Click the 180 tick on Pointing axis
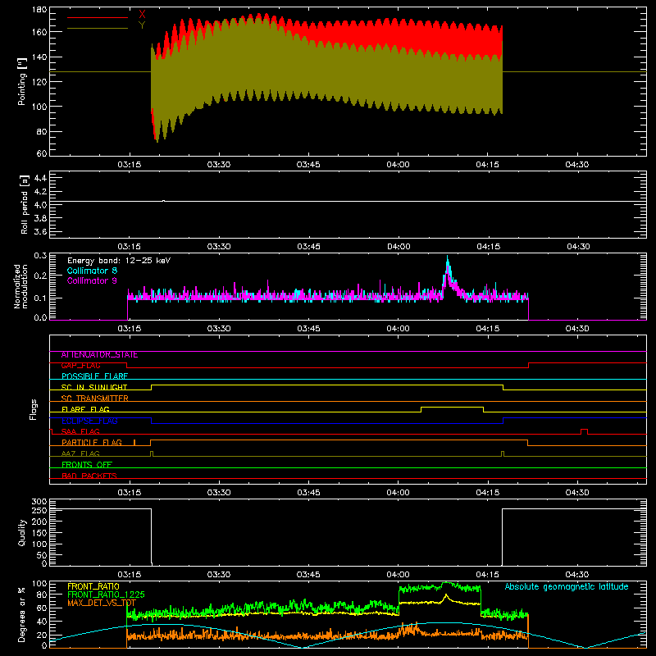The image size is (656, 656). [39, 10]
